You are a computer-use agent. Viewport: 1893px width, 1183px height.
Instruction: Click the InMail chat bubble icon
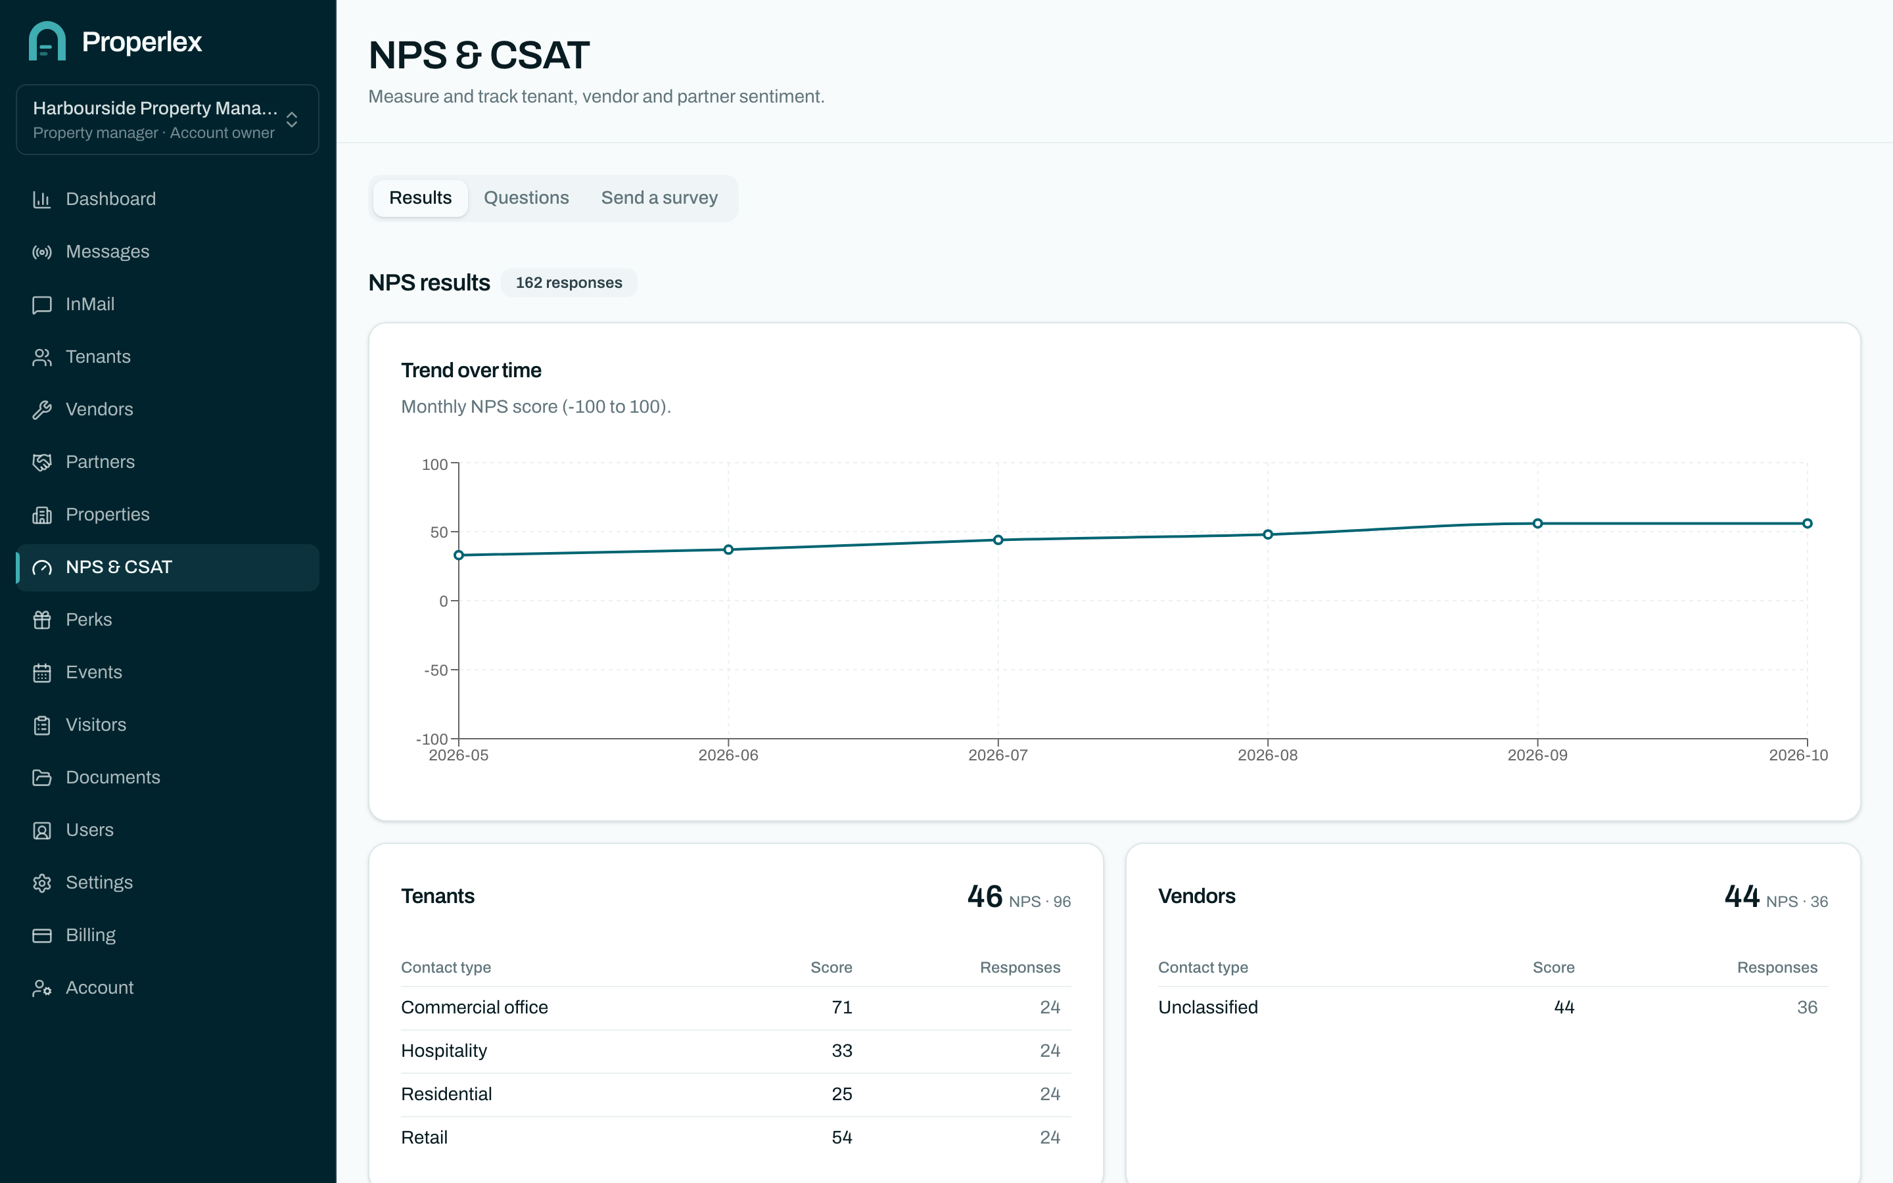point(41,304)
